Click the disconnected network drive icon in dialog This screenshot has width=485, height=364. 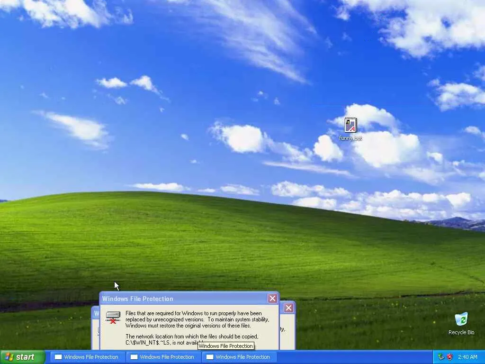[113, 318]
